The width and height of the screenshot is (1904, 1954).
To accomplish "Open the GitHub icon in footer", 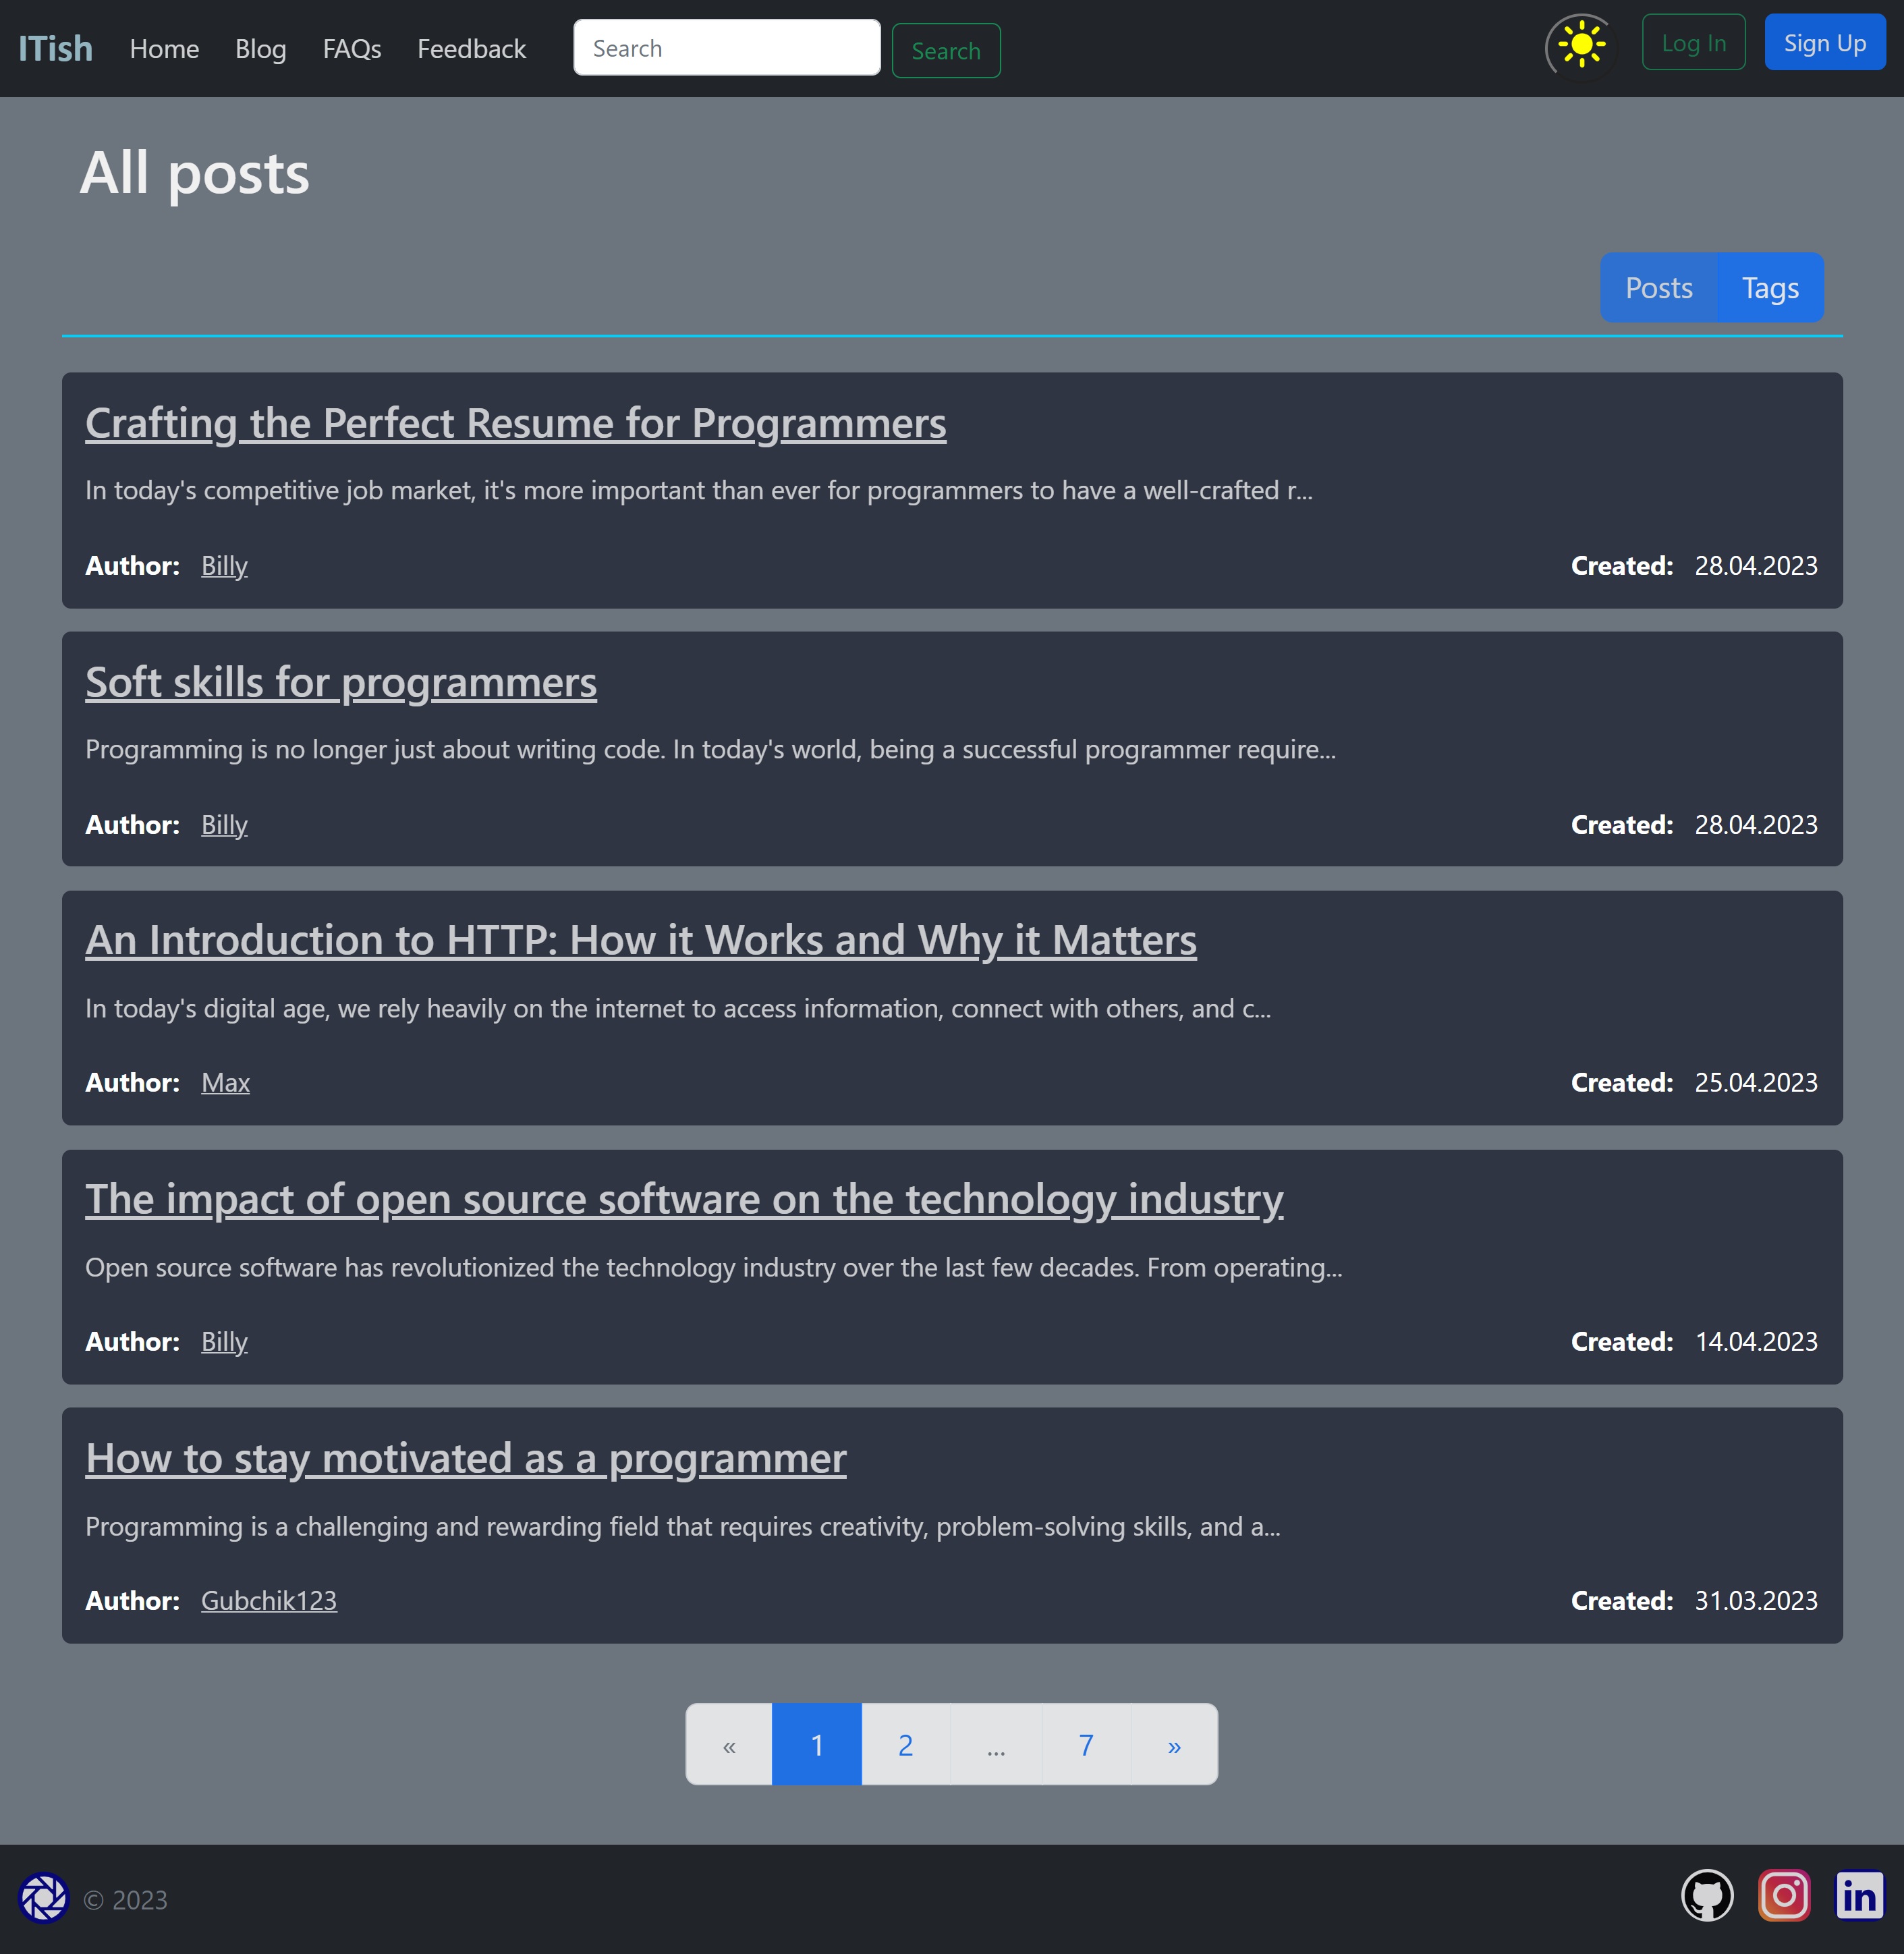I will (x=1706, y=1895).
